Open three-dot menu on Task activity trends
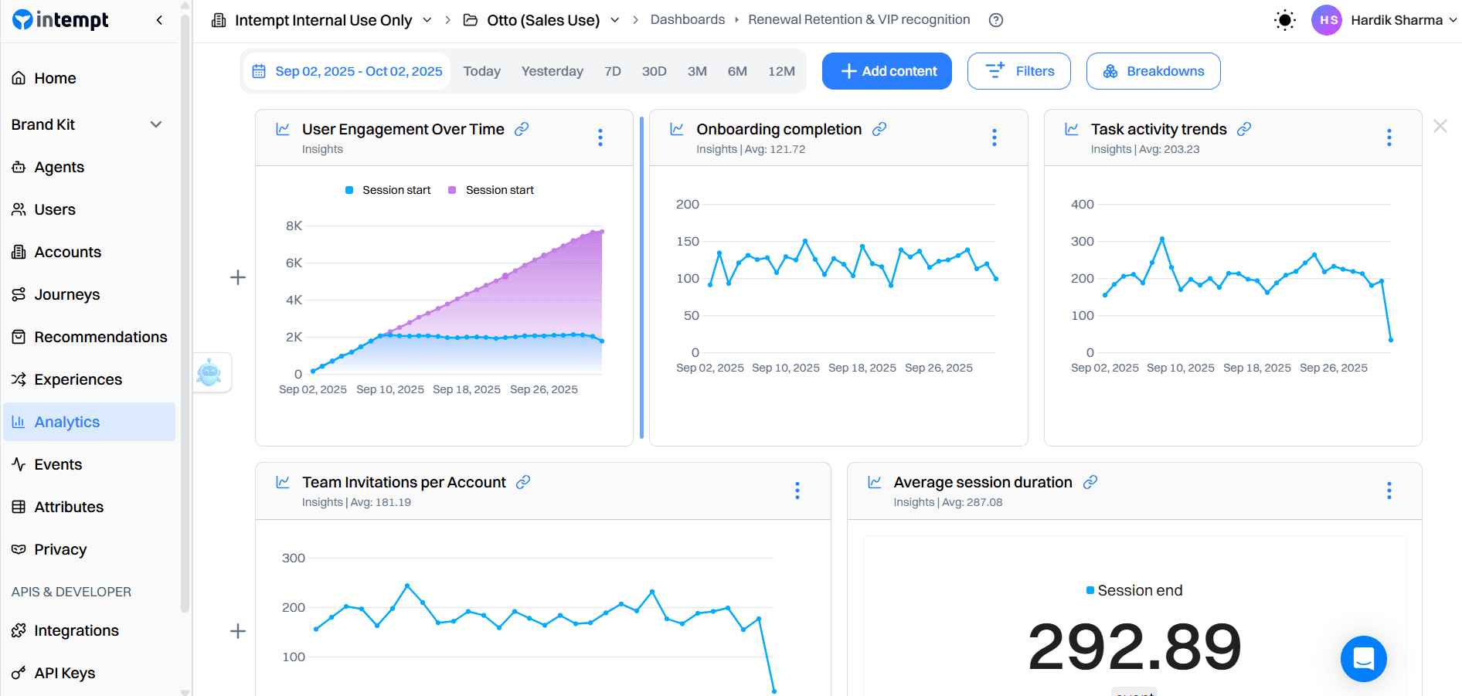Image resolution: width=1462 pixels, height=696 pixels. click(x=1389, y=138)
